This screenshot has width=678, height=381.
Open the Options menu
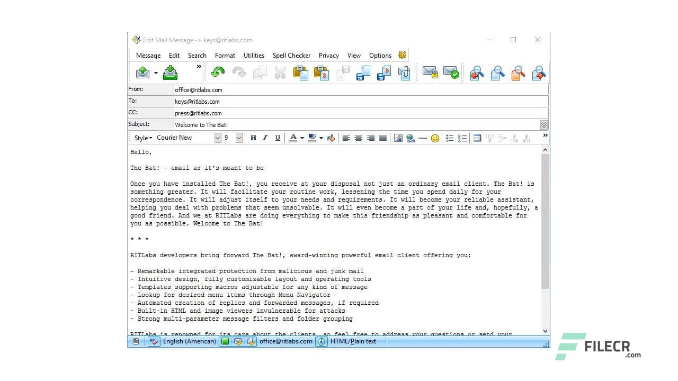click(x=380, y=55)
